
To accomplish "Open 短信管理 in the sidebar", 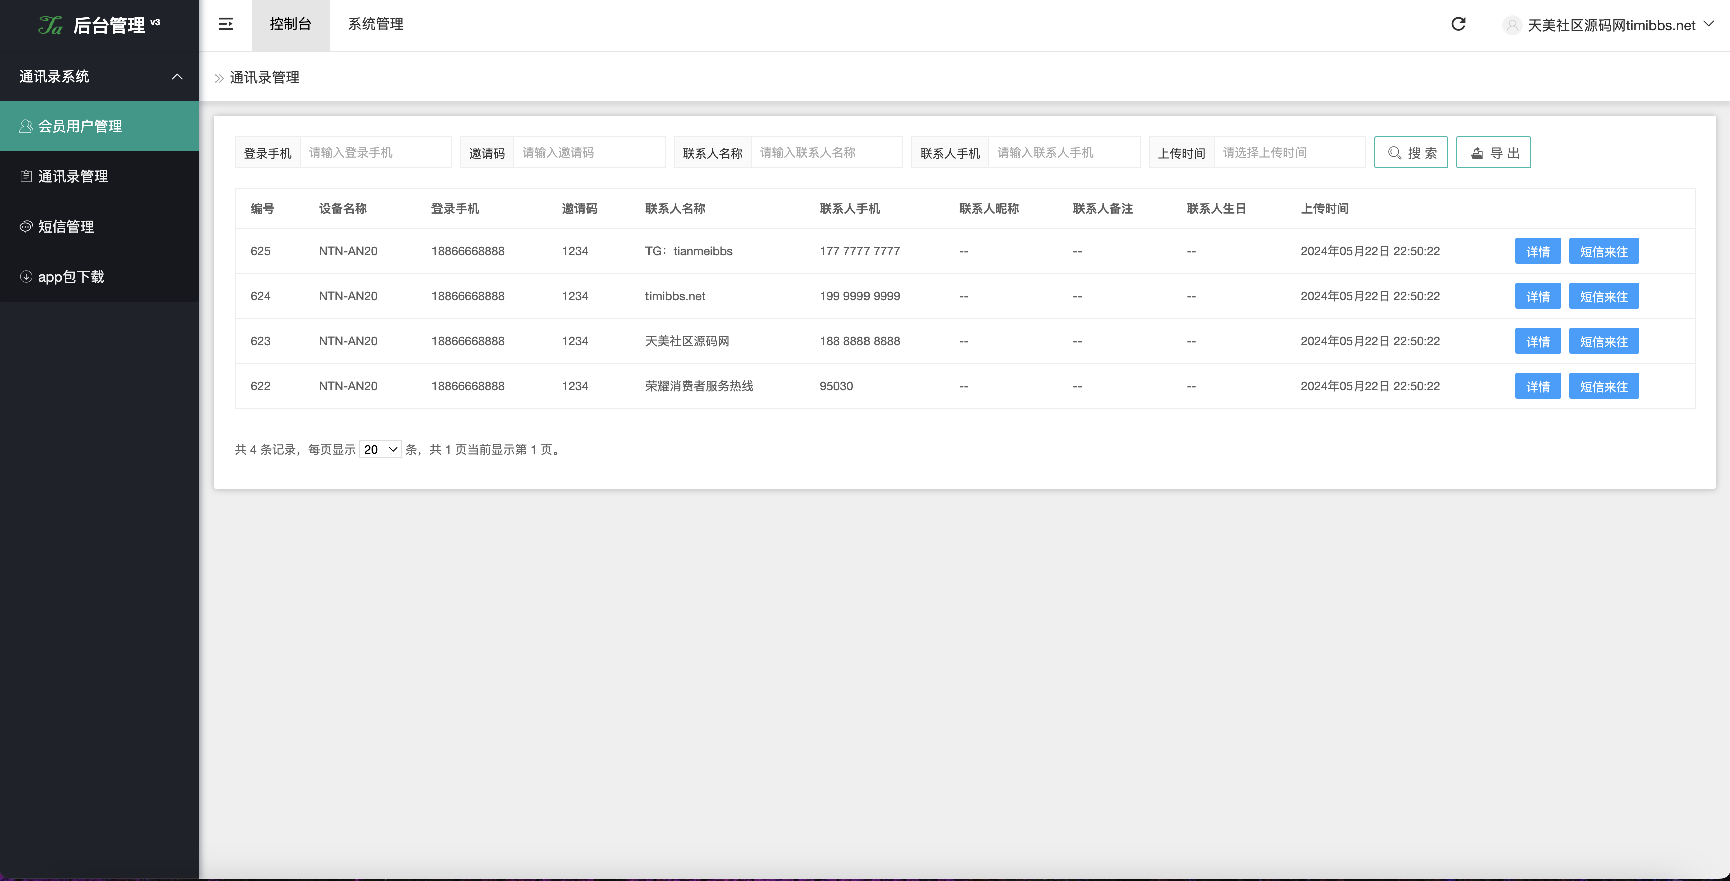I will point(65,227).
